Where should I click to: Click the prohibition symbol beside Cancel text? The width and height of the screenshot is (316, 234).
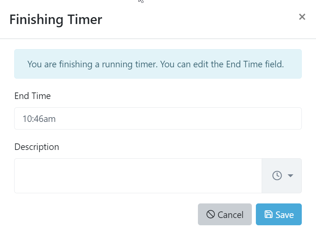(211, 214)
